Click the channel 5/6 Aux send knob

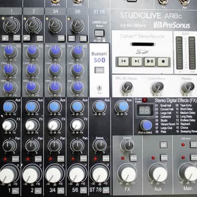(x=77, y=107)
